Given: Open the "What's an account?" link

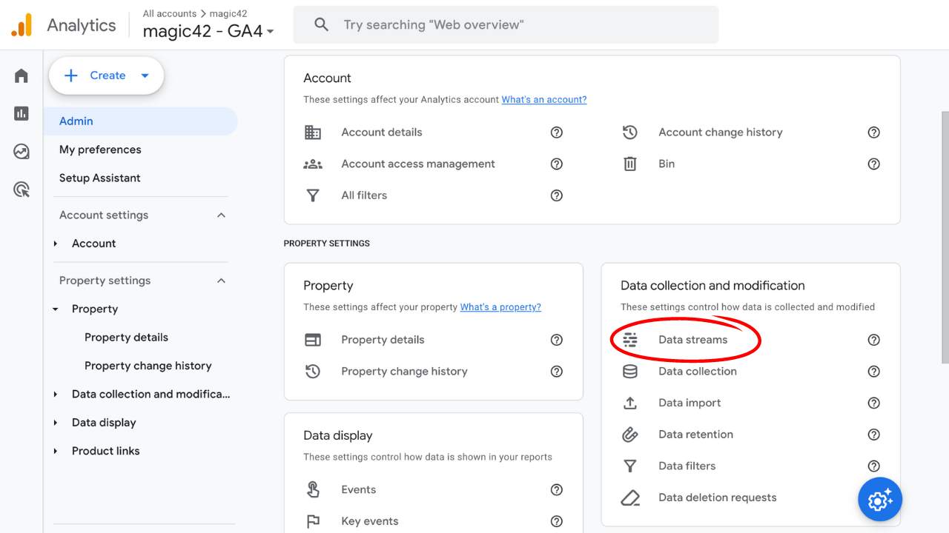Looking at the screenshot, I should point(546,99).
